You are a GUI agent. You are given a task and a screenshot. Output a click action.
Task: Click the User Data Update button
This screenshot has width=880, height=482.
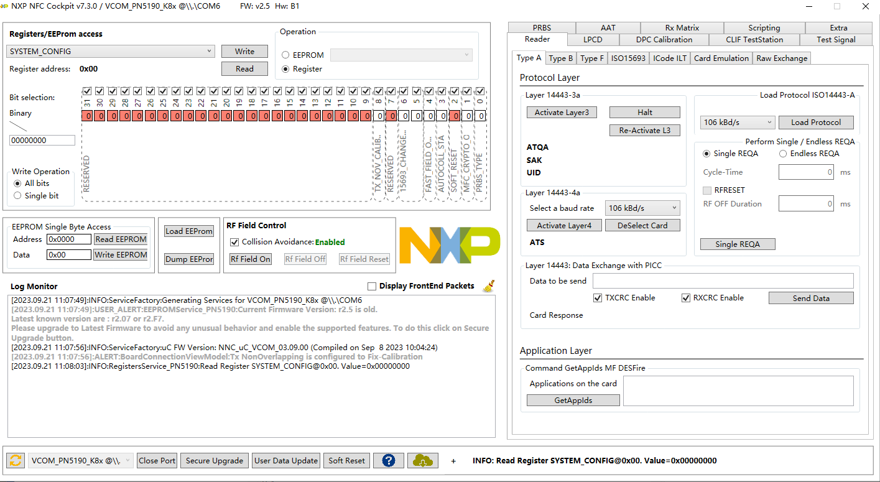[x=286, y=461]
